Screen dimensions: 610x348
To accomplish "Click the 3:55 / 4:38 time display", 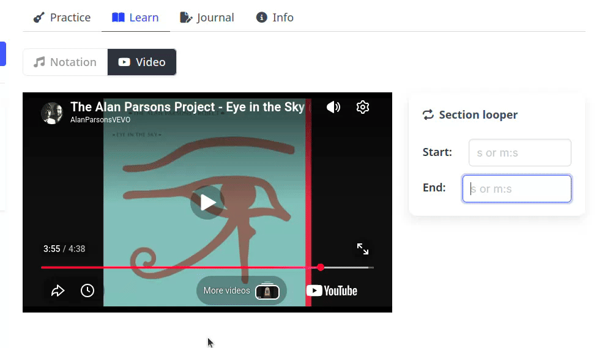I will (64, 249).
